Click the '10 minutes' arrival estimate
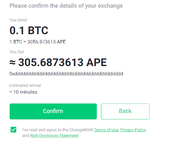This screenshot has height=144, width=177. click(25, 92)
